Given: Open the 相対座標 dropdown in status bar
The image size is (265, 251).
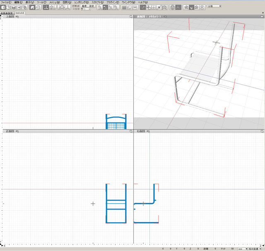Looking at the screenshot, I should (255, 249).
